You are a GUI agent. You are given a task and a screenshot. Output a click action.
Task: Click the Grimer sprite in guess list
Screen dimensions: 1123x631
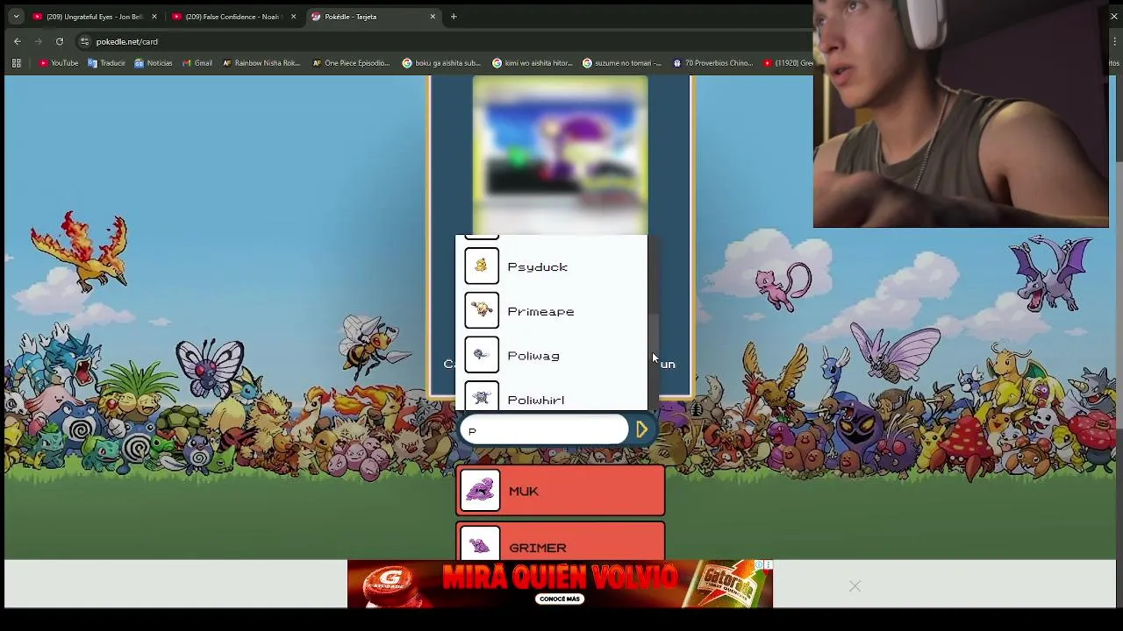click(480, 544)
